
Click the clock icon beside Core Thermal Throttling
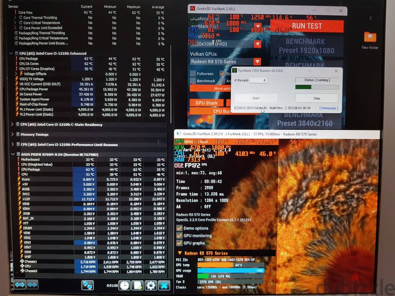click(x=21, y=18)
